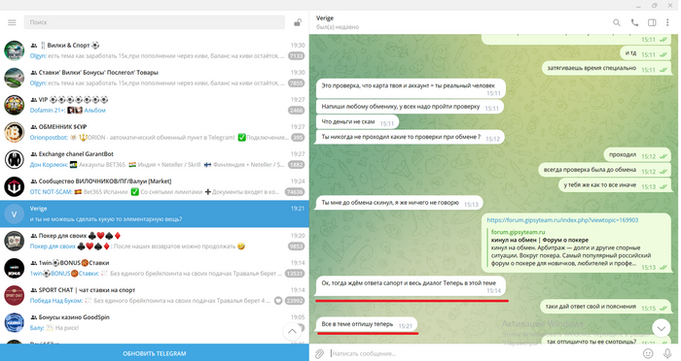Image resolution: width=681 pixels, height=361 pixels.
Task: Click the Verige 'V' avatar
Action: 15,214
